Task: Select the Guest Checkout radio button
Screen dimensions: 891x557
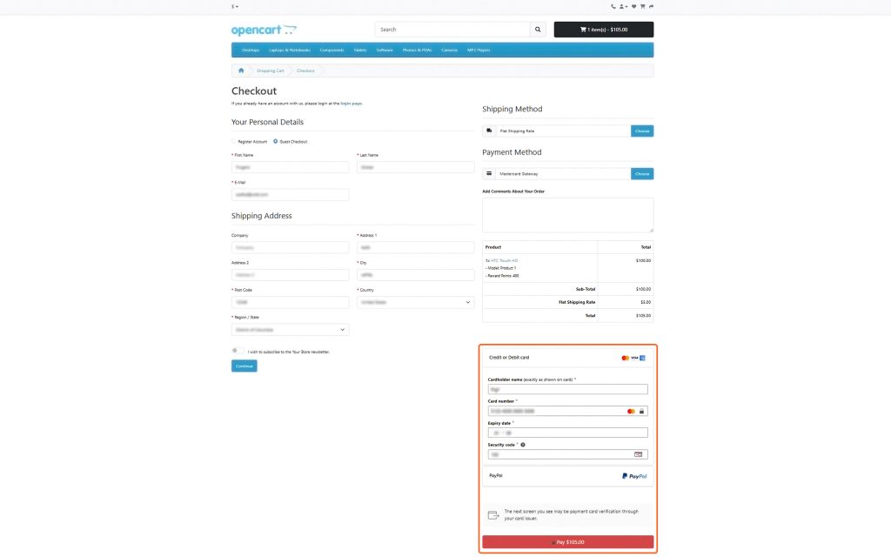Action: [274, 141]
